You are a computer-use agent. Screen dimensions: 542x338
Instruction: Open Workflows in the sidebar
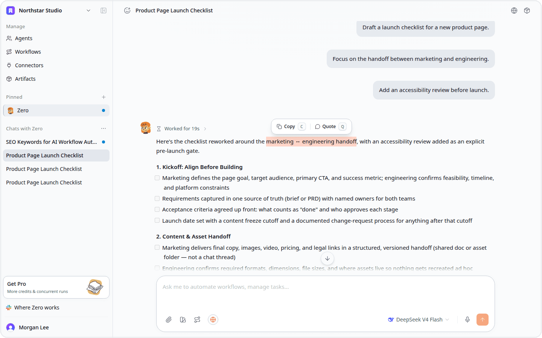(56, 52)
